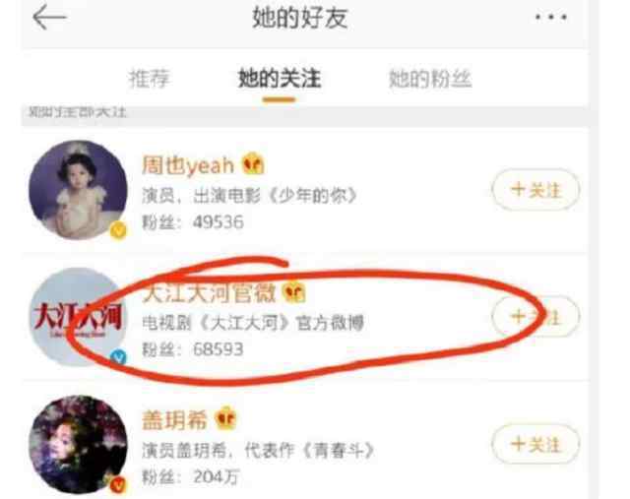The image size is (630, 499).
Task: Switch to the 推荐 tab
Action: click(149, 79)
